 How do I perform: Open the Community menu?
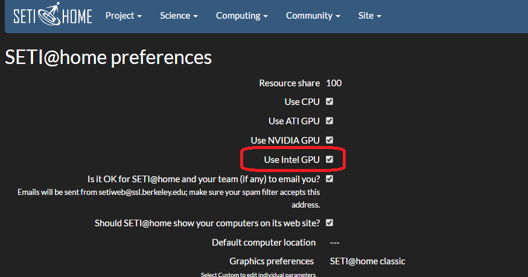point(313,16)
